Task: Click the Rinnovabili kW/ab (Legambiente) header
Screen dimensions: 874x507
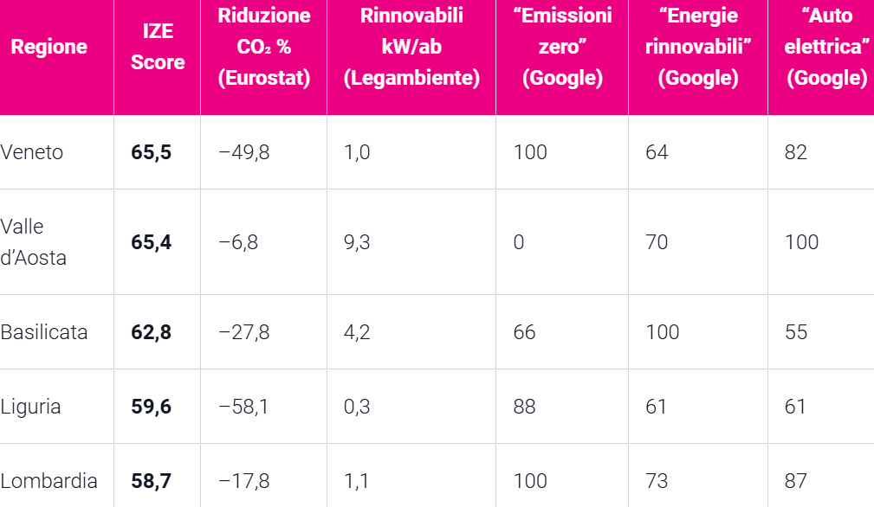Action: (411, 47)
